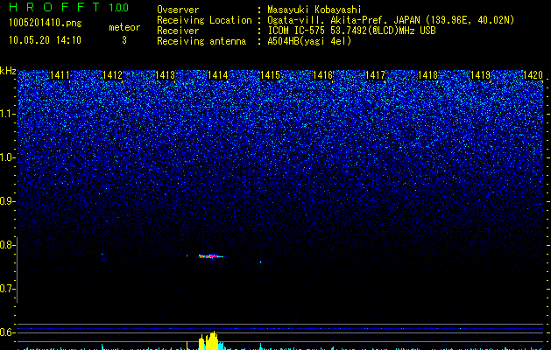The height and width of the screenshot is (350, 551).
Task: Click the cyan bars beside the yellow peak
Action: 222,346
